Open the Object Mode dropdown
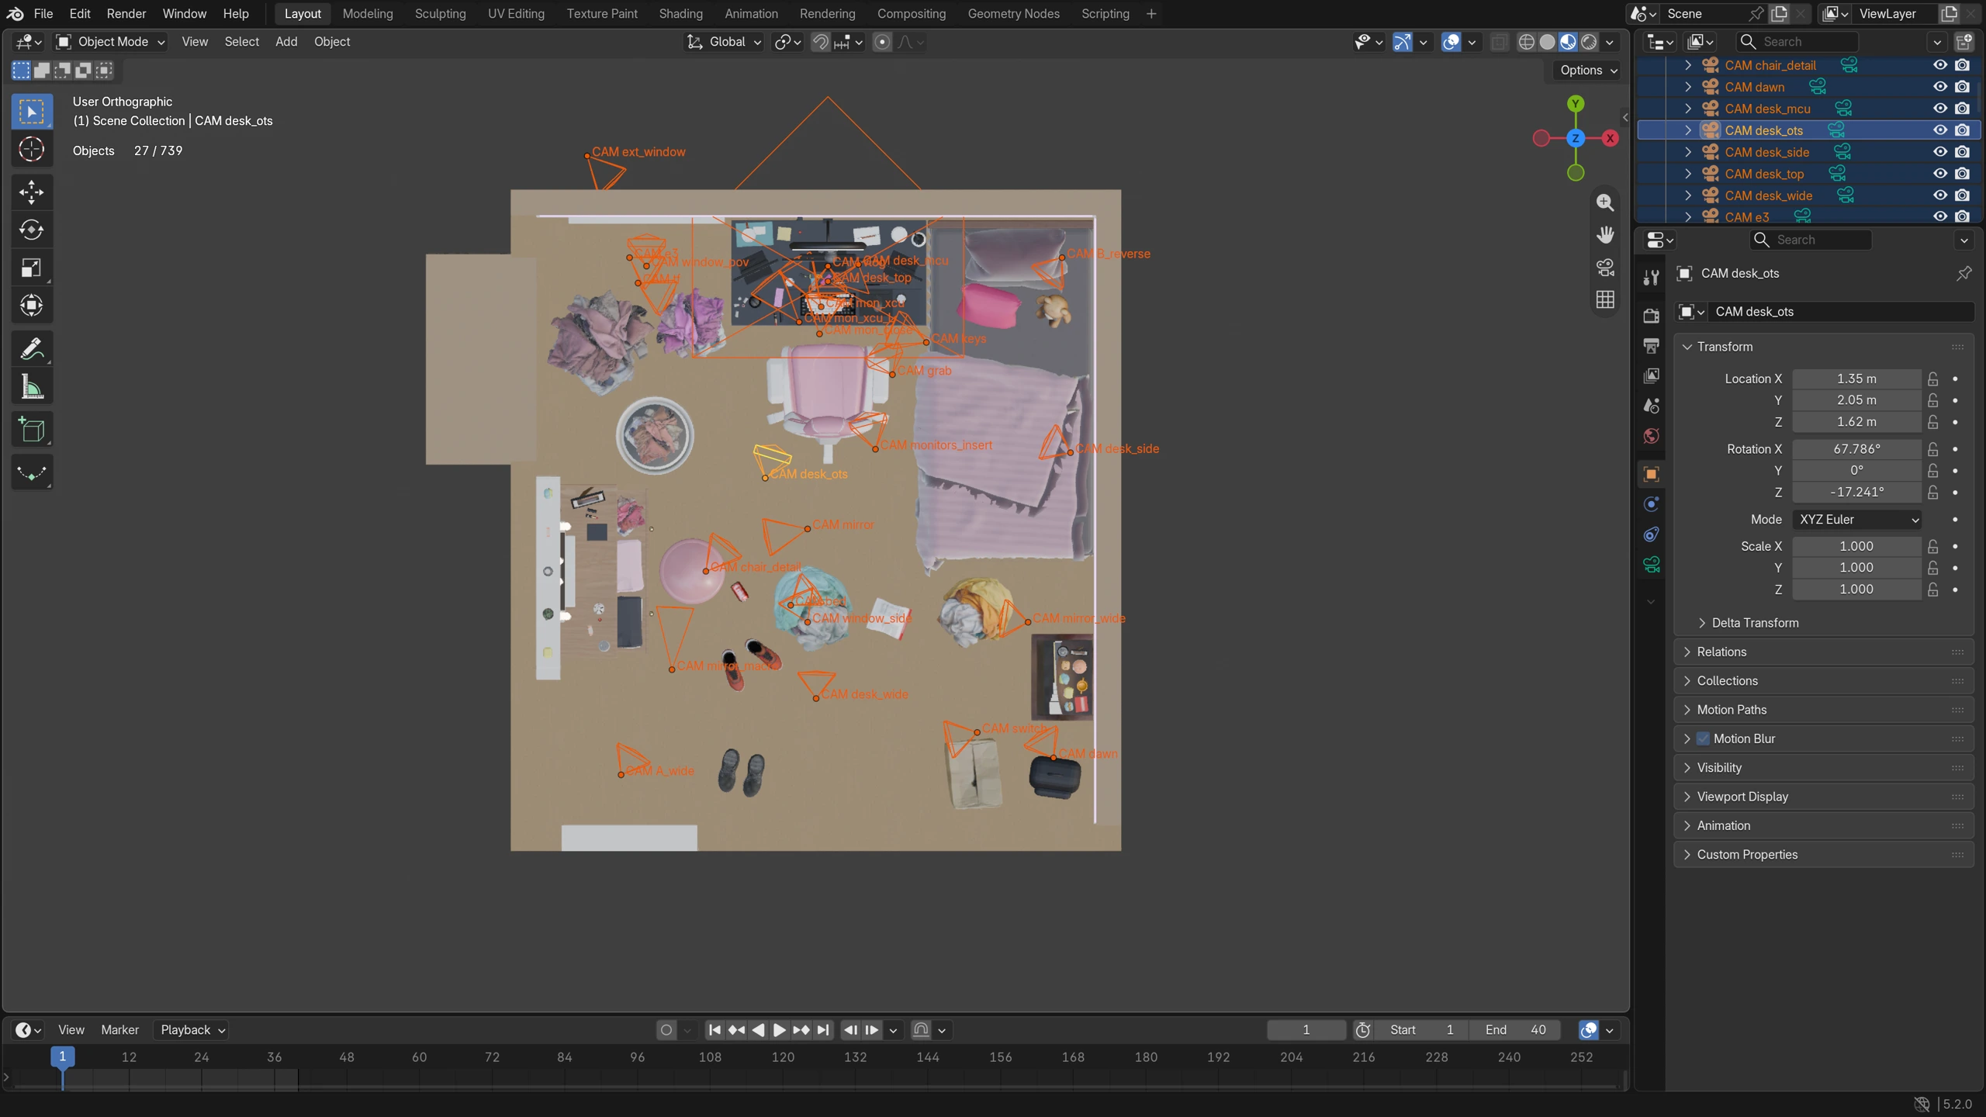 point(110,42)
